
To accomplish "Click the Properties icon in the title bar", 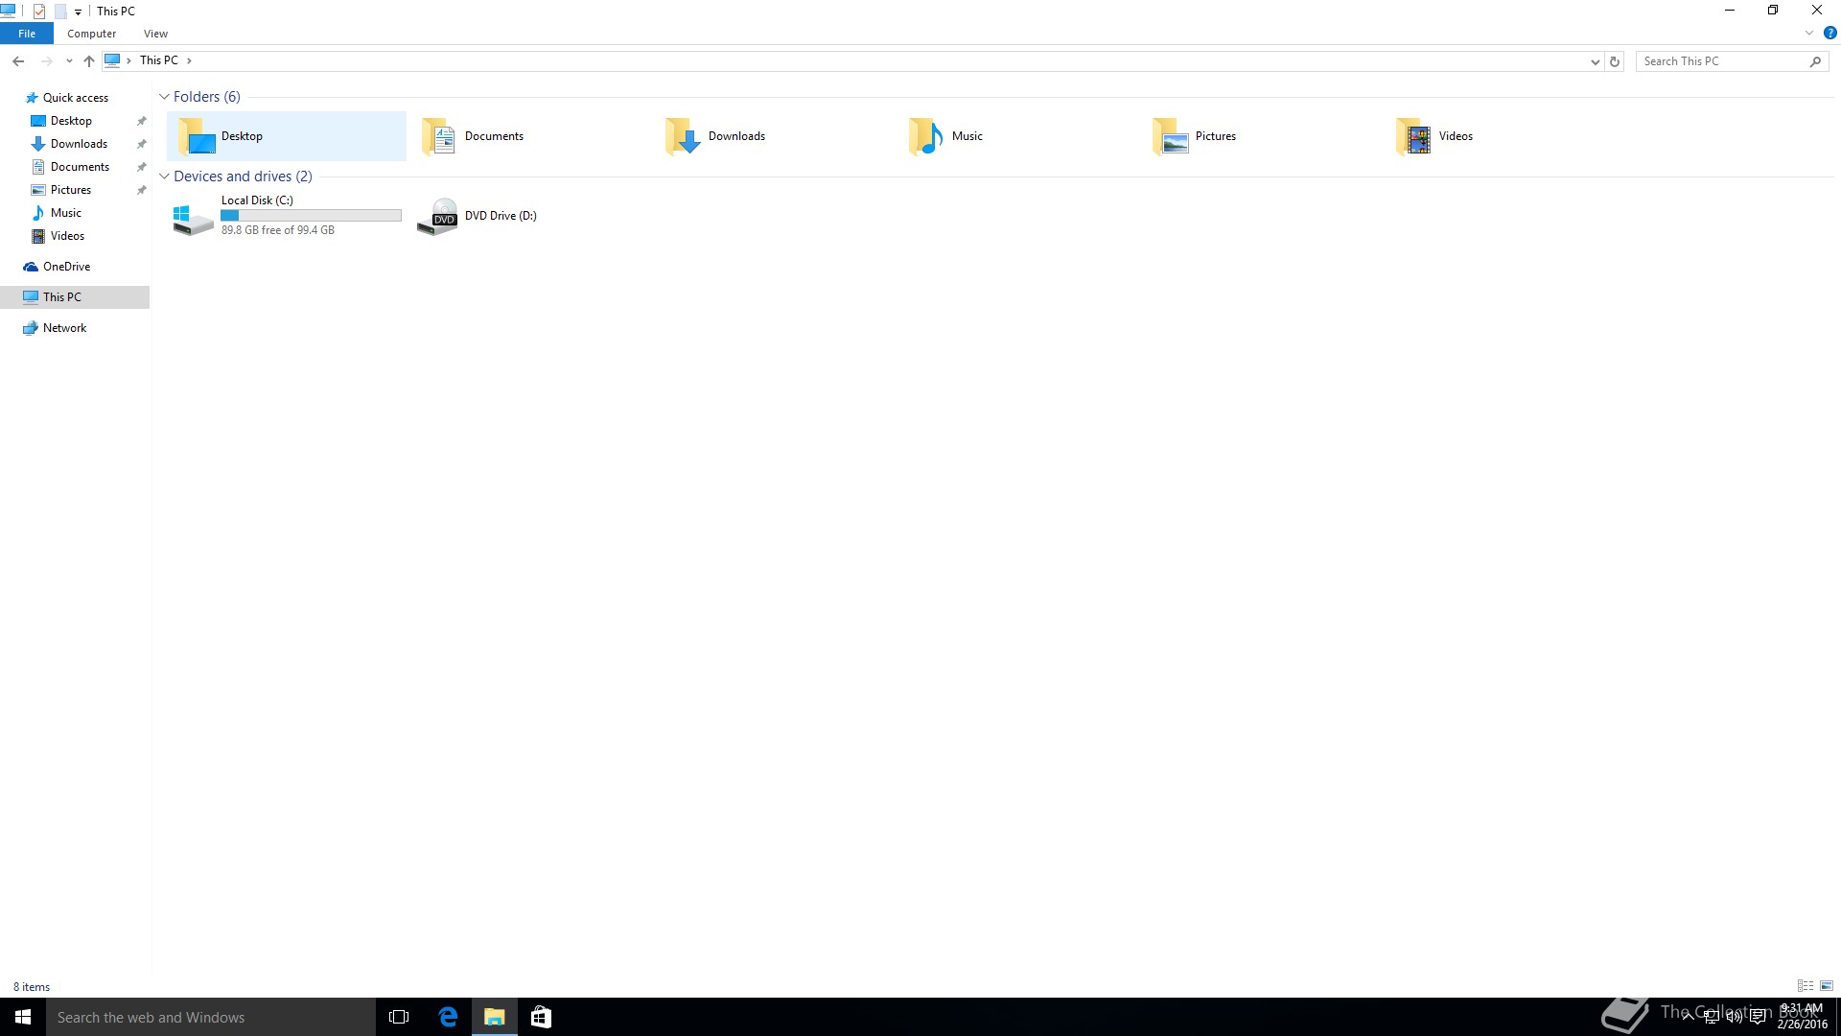I will pyautogui.click(x=39, y=12).
